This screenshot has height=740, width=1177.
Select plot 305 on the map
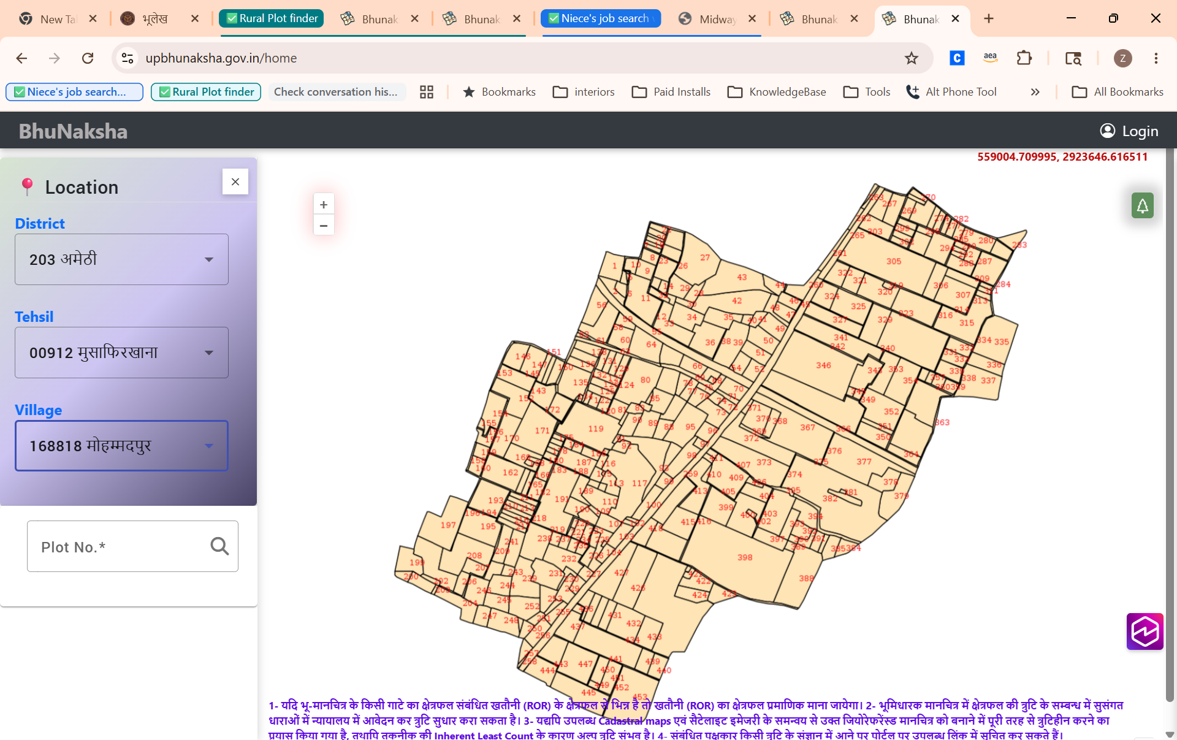894,261
